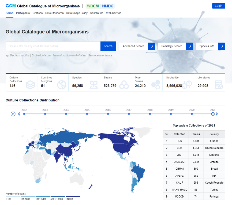Click the Countries & regions globe icon

pos(62,85)
